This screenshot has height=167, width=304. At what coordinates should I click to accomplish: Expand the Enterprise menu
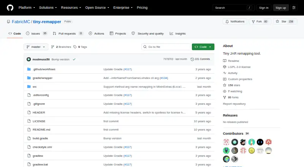click(123, 8)
